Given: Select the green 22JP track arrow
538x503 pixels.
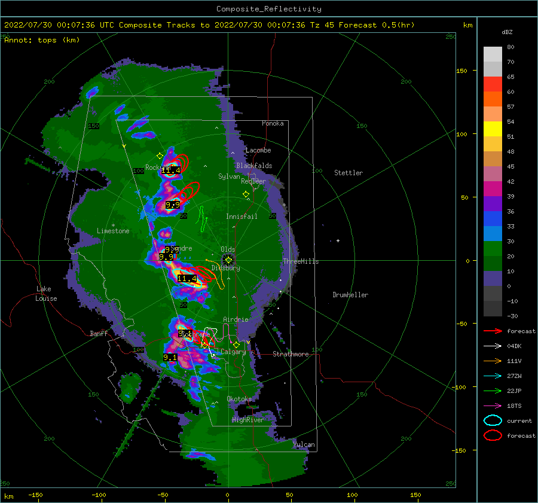Looking at the screenshot, I should coord(493,391).
